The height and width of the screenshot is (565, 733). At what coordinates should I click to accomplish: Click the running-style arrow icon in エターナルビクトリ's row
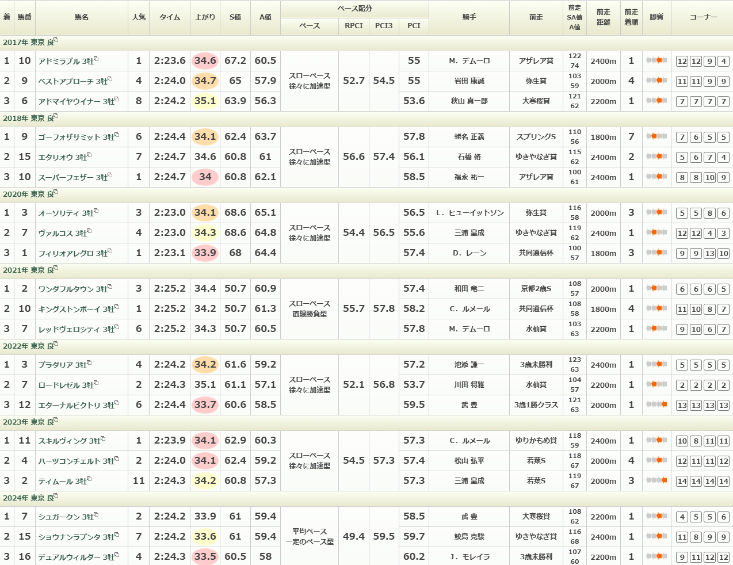(x=656, y=404)
